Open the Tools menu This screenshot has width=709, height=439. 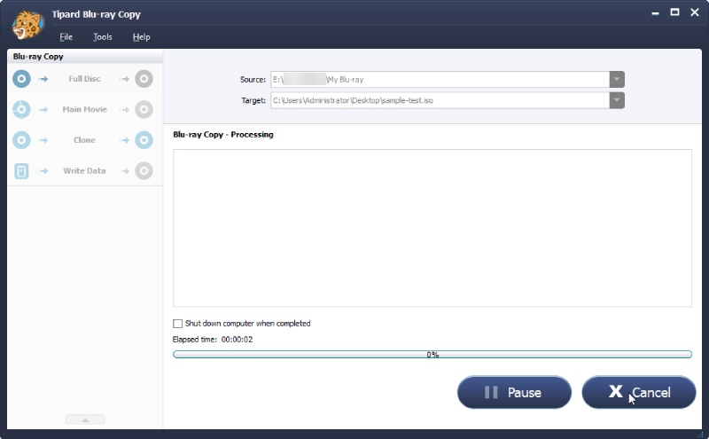[x=103, y=37]
